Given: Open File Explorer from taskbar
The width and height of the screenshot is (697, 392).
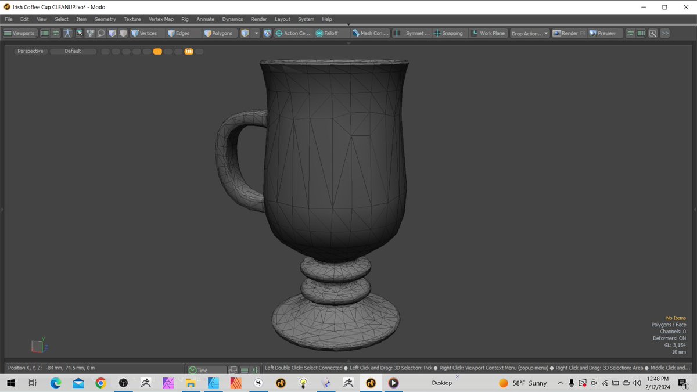Looking at the screenshot, I should (191, 383).
